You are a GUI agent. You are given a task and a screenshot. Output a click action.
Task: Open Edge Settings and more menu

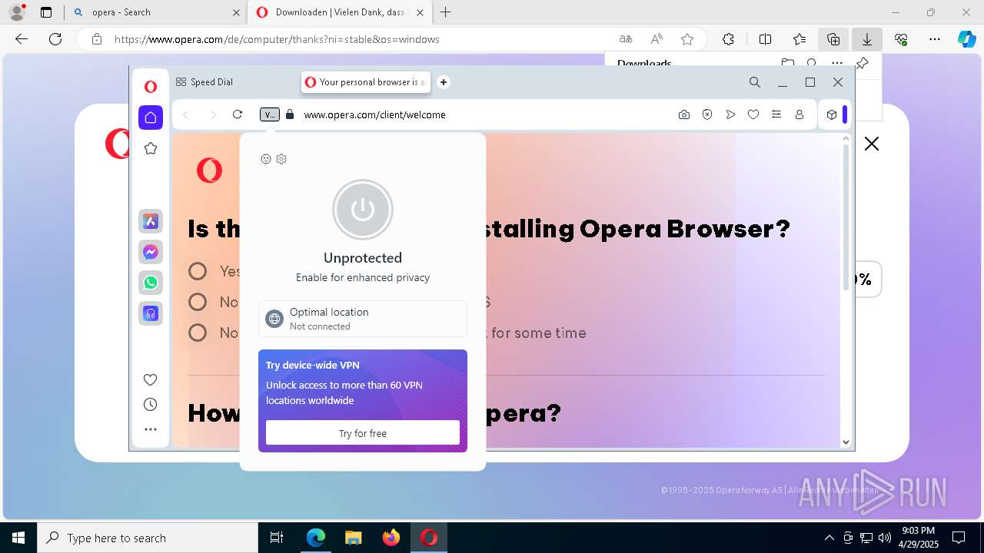[935, 39]
